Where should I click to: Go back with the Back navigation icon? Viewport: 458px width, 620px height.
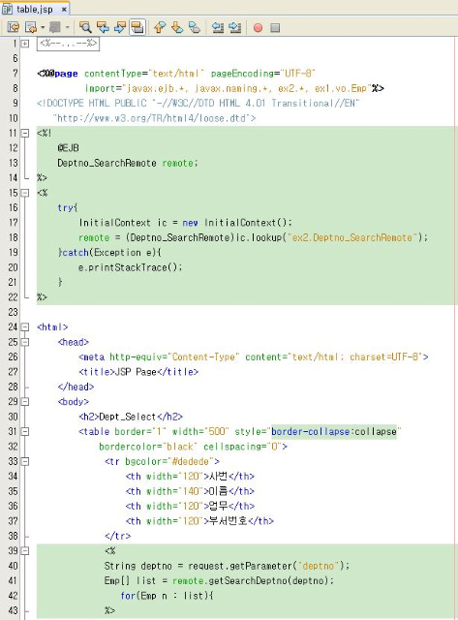pos(30,27)
